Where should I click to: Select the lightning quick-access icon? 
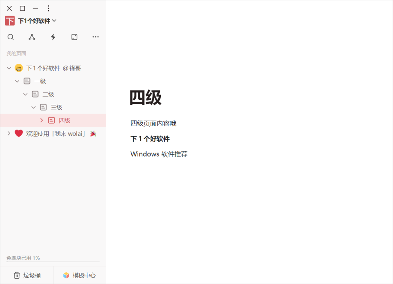pos(53,37)
